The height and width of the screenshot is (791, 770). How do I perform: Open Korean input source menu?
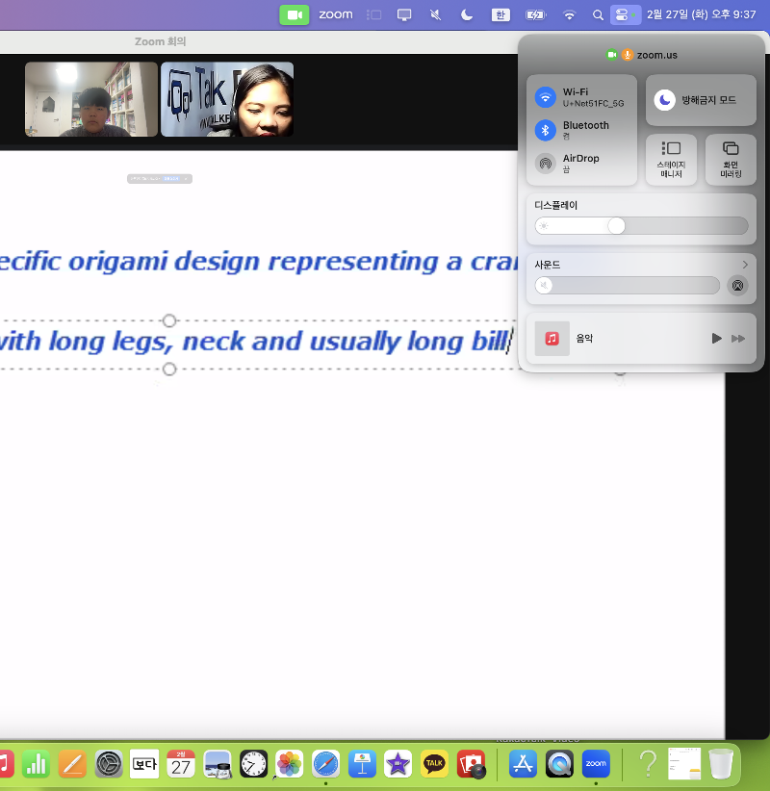(500, 14)
